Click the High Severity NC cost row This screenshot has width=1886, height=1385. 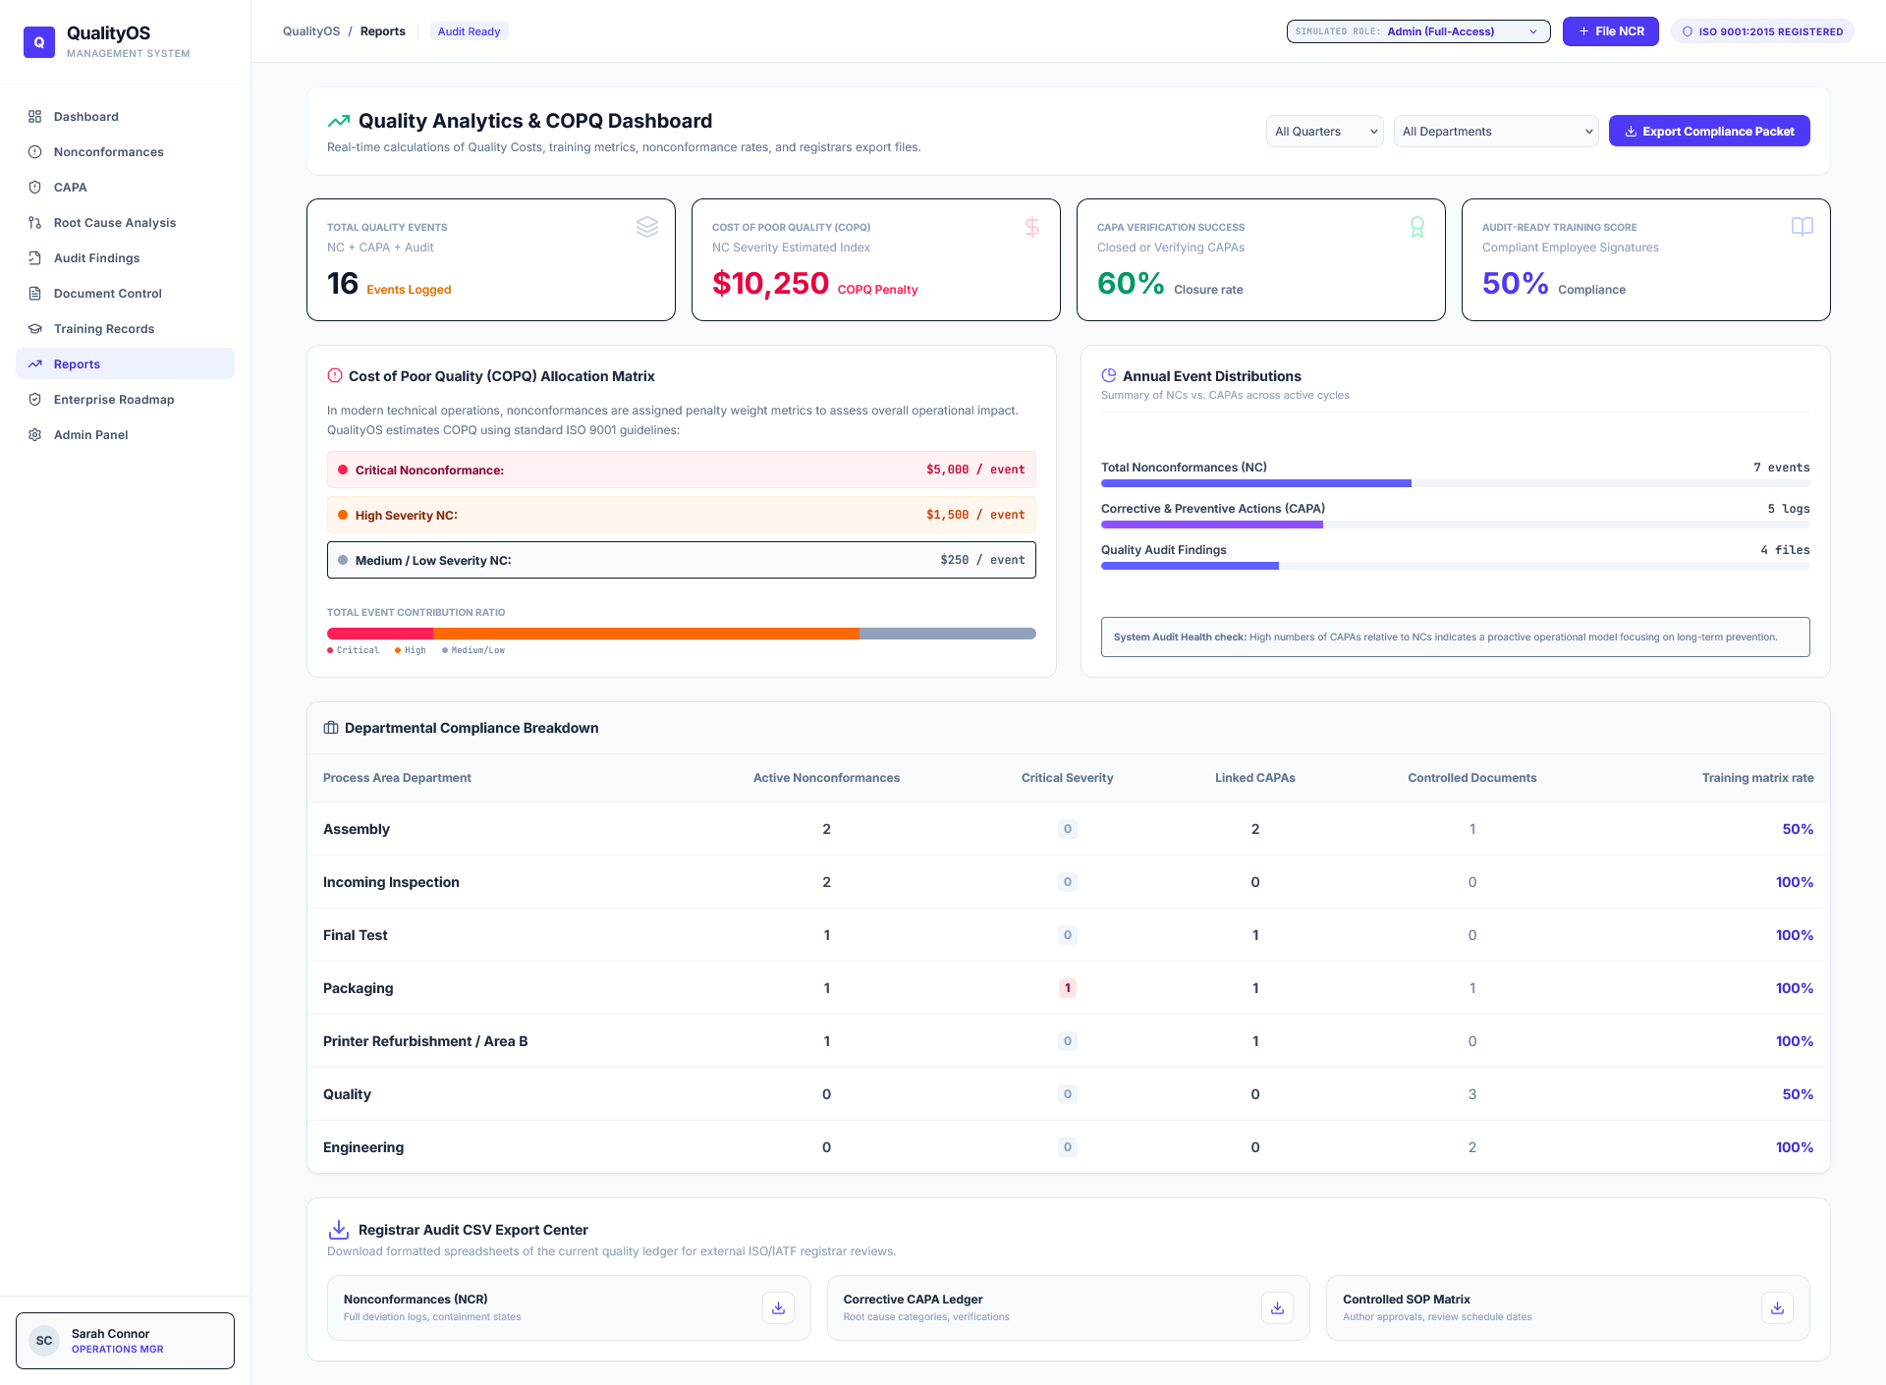[682, 515]
